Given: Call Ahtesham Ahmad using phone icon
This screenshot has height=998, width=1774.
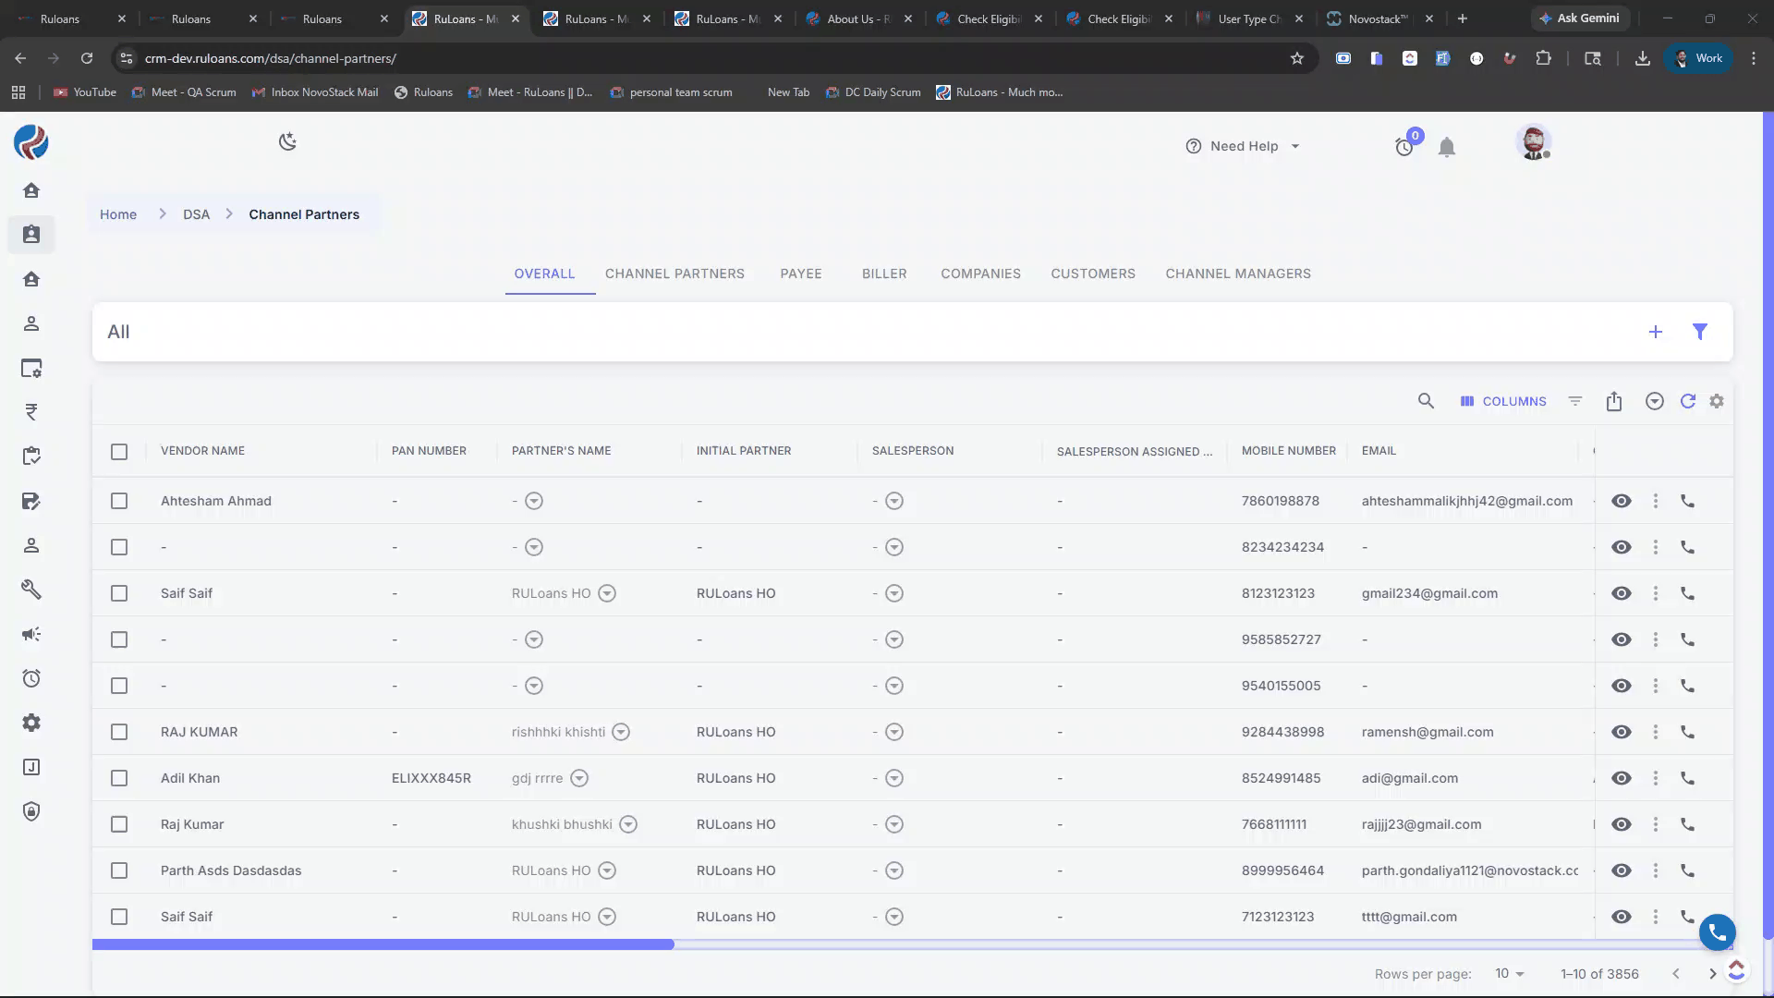Looking at the screenshot, I should coord(1687,501).
